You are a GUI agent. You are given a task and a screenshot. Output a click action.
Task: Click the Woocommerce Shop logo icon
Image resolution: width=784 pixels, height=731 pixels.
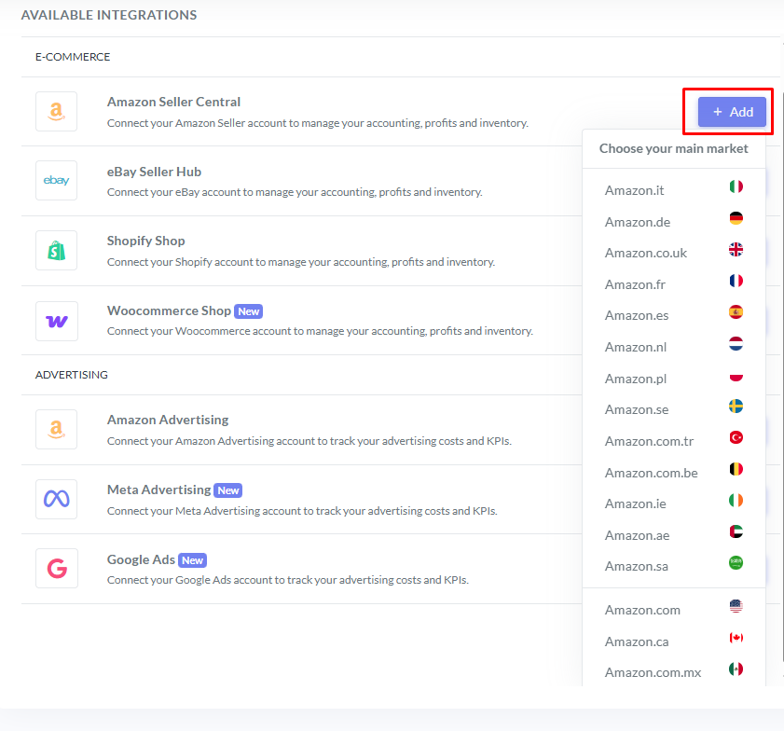click(56, 321)
